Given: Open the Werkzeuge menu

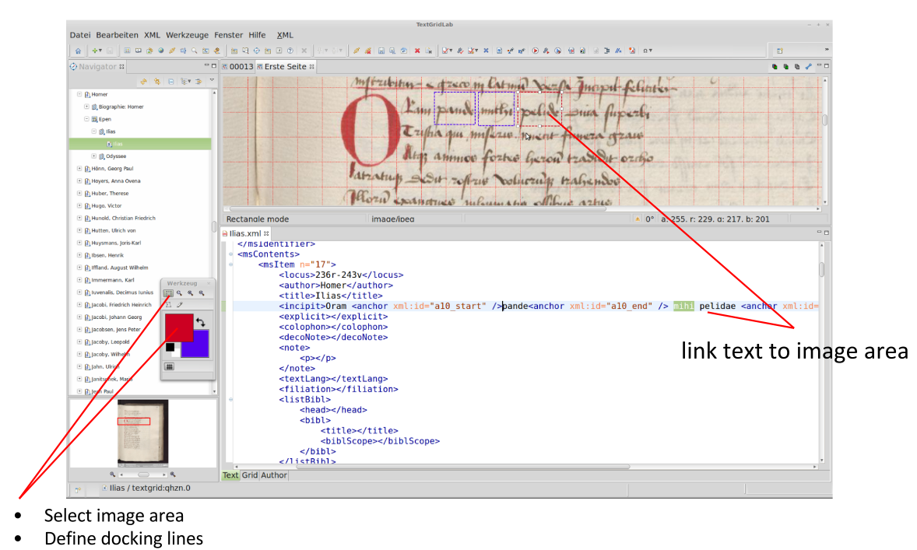Looking at the screenshot, I should point(187,35).
